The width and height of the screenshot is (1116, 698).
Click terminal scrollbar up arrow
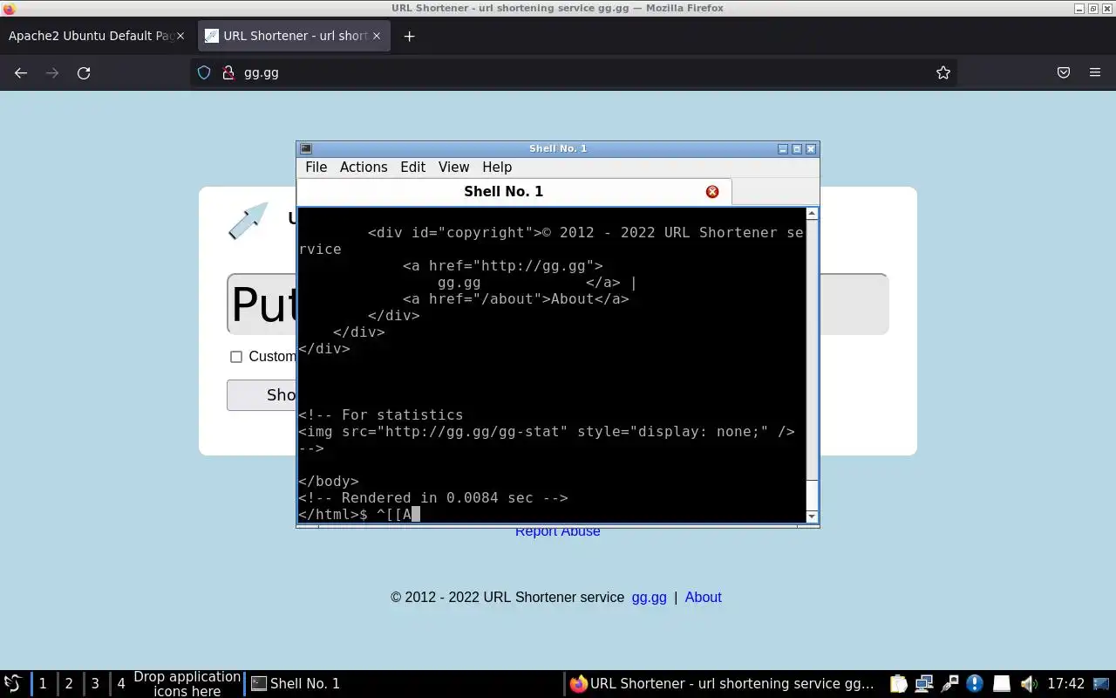coord(812,214)
